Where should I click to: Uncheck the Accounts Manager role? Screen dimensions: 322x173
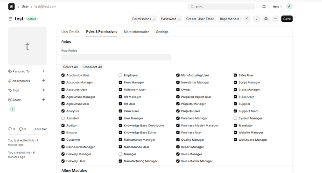(63, 83)
